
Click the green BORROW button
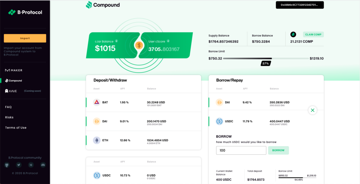click(x=278, y=150)
